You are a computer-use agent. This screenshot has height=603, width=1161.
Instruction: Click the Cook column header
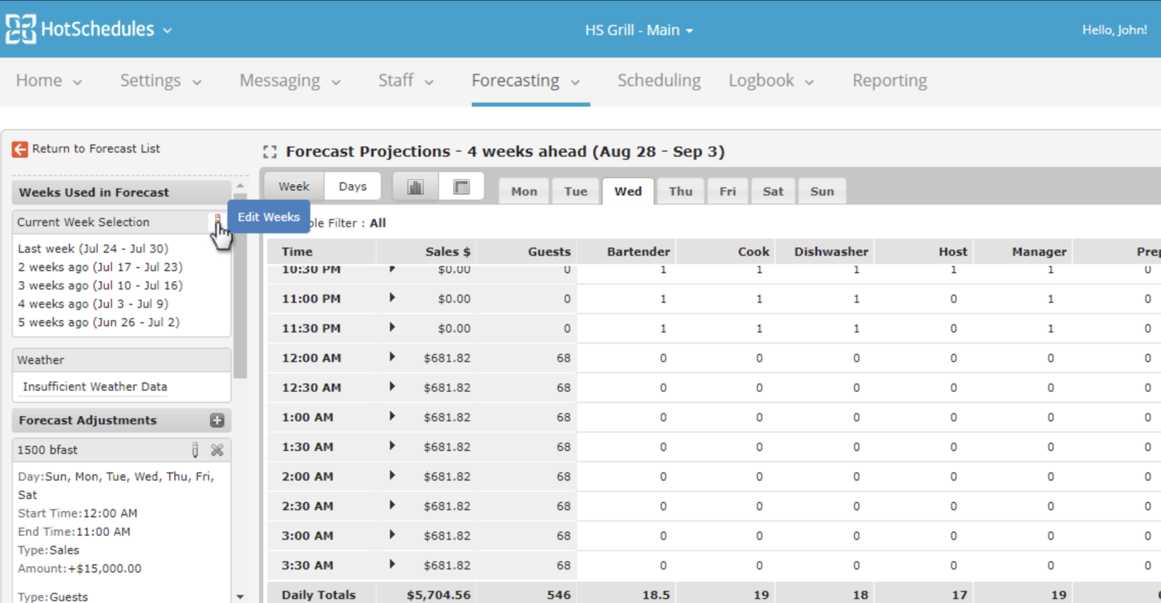pyautogui.click(x=753, y=252)
